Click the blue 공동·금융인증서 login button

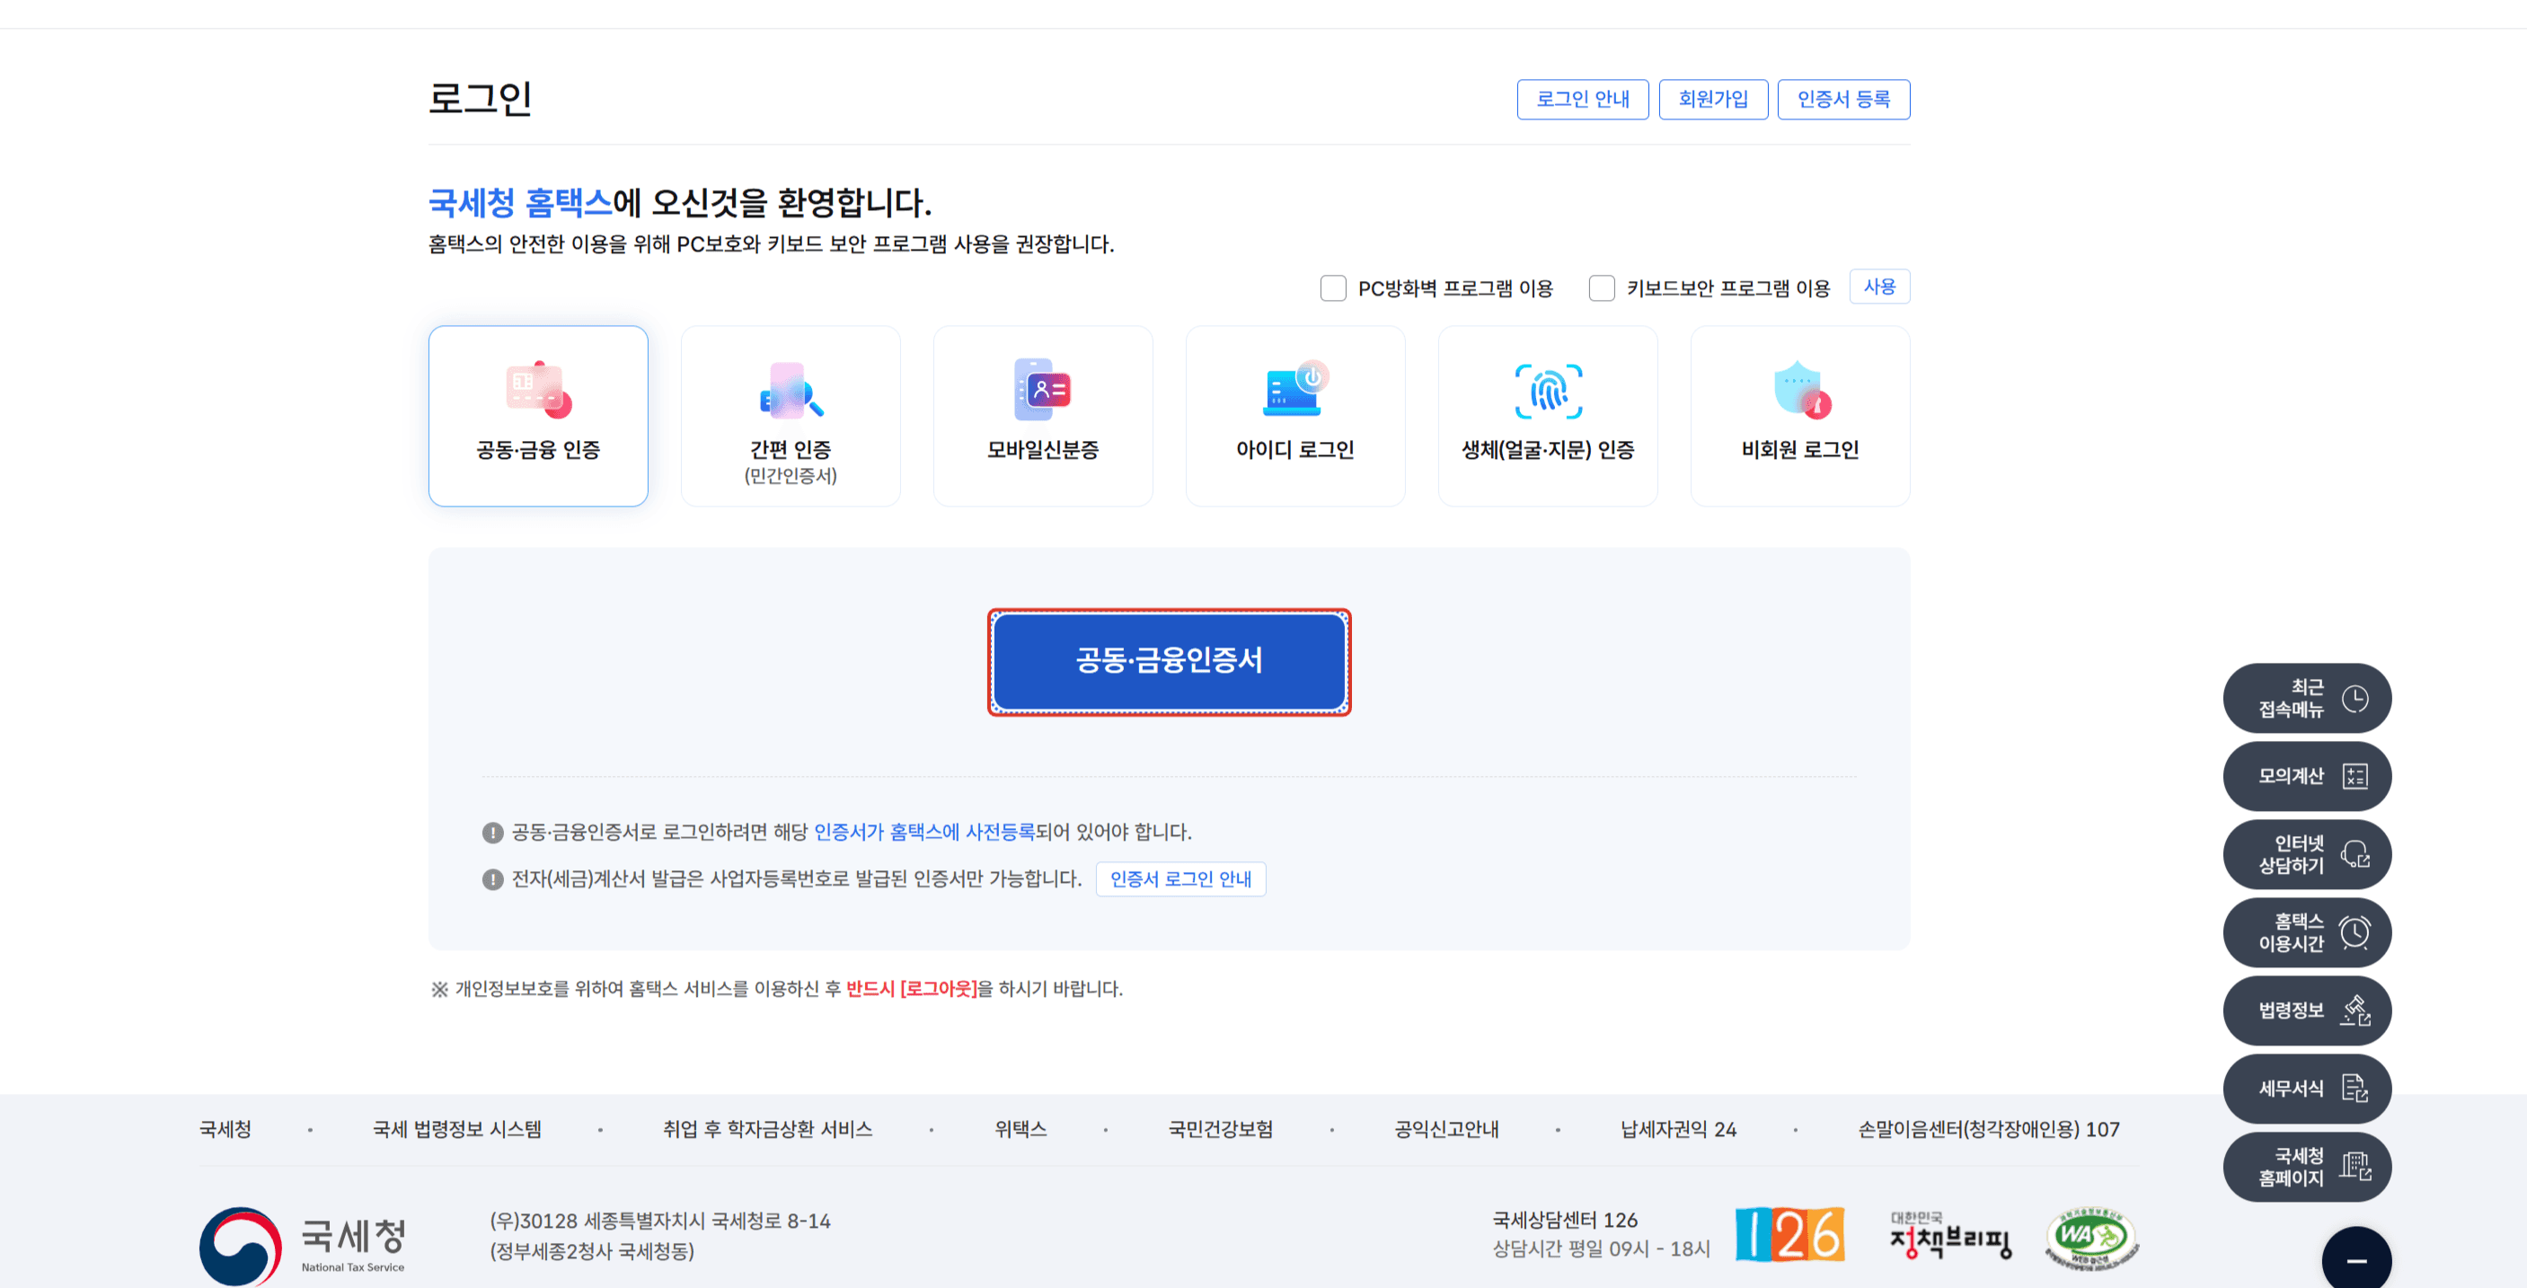click(x=1169, y=661)
